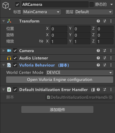Screen dimensions: 115x133
Task: Open help for Transform component
Action: point(98,21)
